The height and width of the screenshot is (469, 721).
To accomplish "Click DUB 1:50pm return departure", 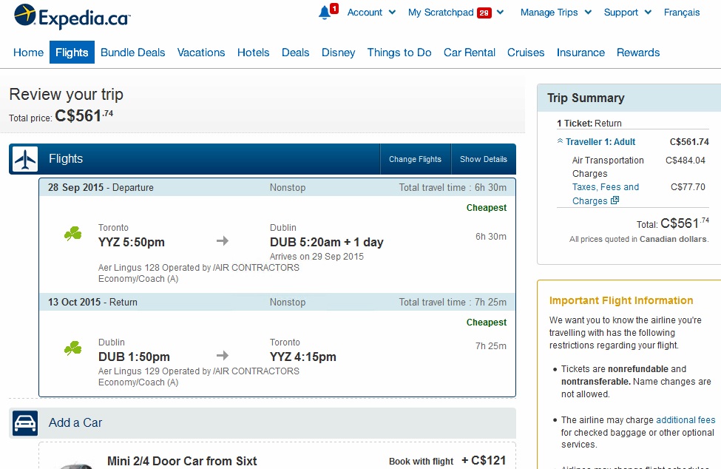I will pos(134,357).
